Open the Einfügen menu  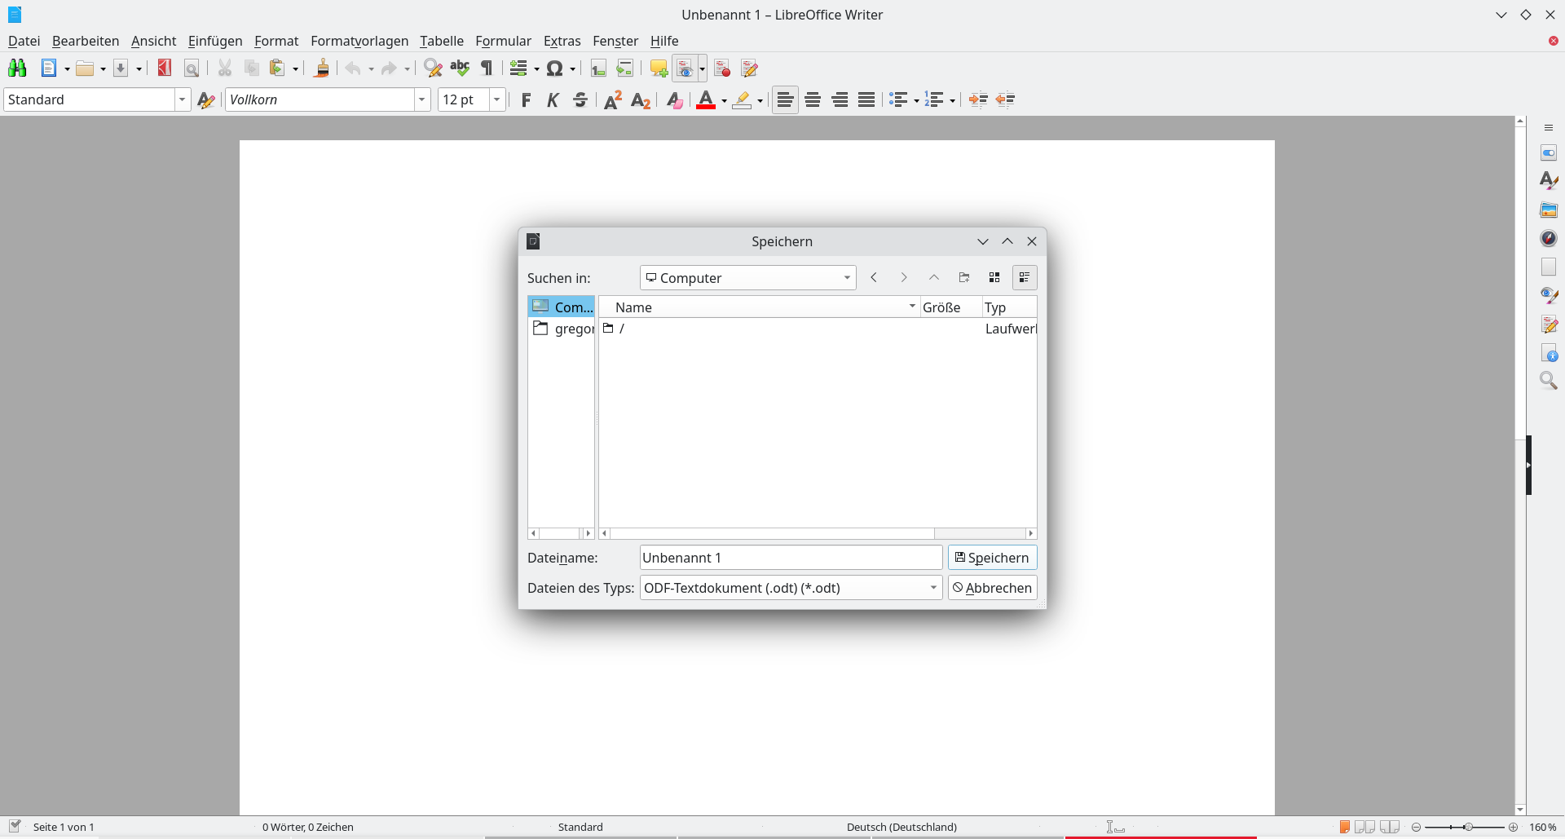point(215,41)
